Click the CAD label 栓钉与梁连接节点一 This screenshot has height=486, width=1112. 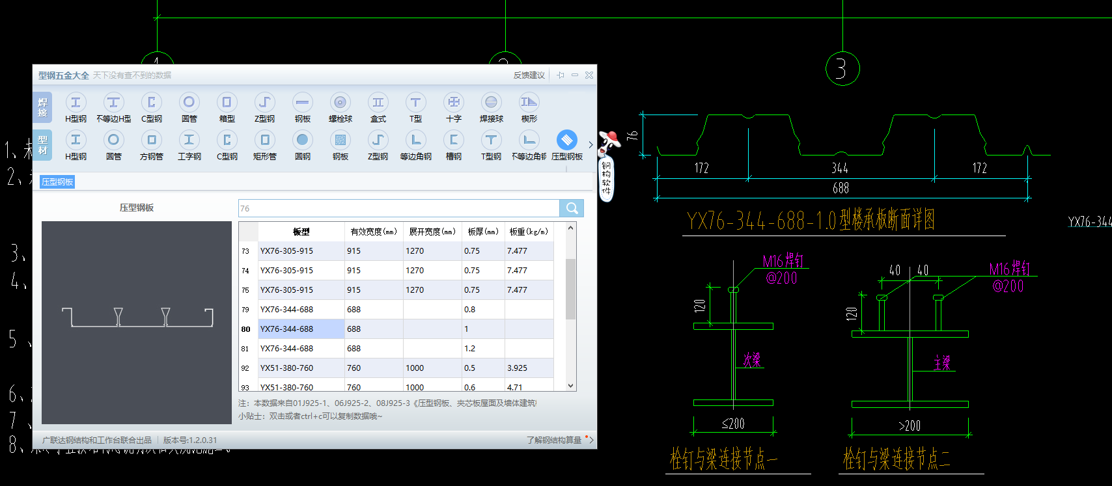point(724,459)
